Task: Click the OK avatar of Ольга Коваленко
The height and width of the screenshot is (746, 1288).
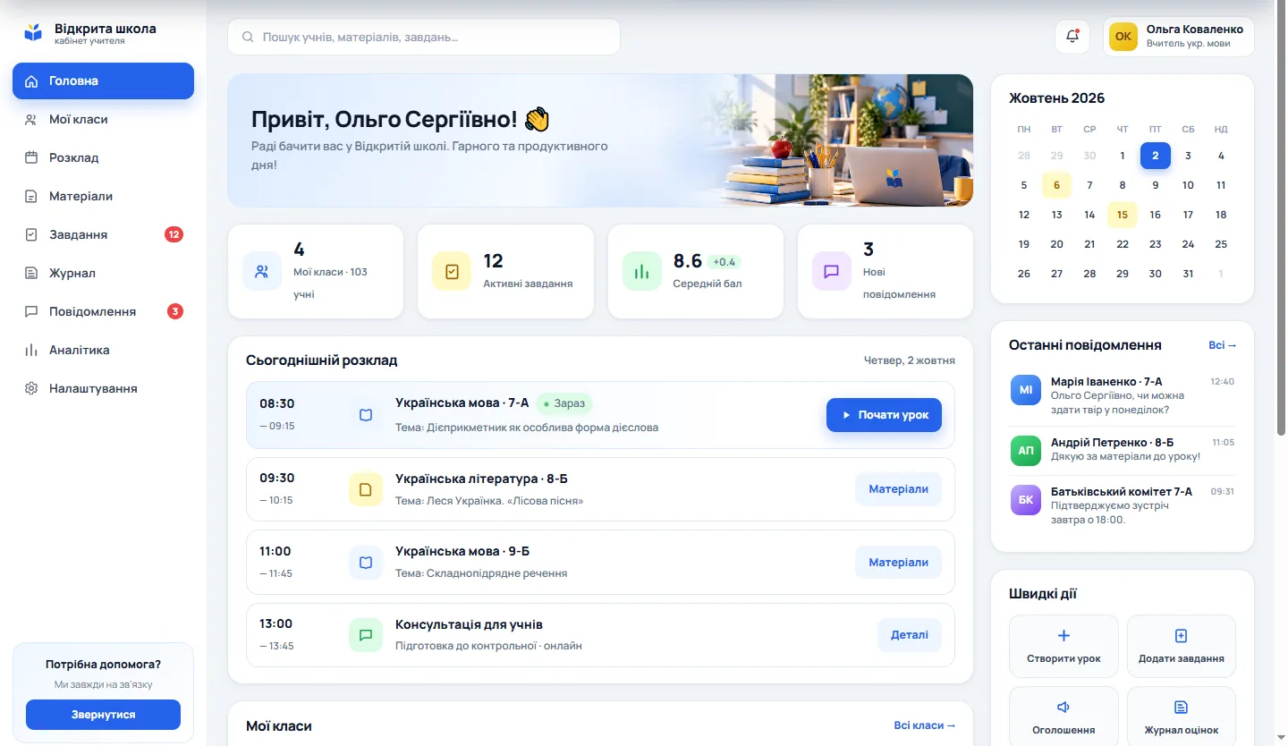Action: pyautogui.click(x=1123, y=37)
